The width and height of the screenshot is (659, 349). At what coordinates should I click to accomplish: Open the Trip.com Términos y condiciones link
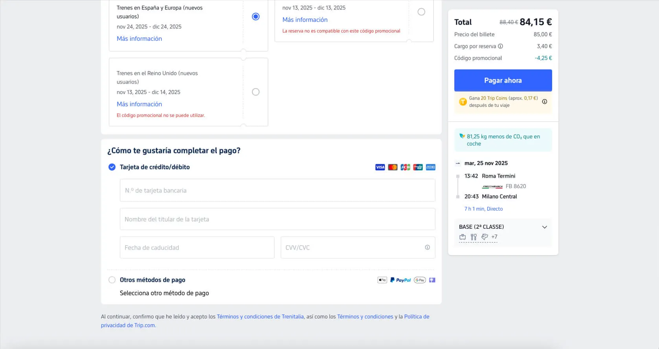click(x=365, y=317)
